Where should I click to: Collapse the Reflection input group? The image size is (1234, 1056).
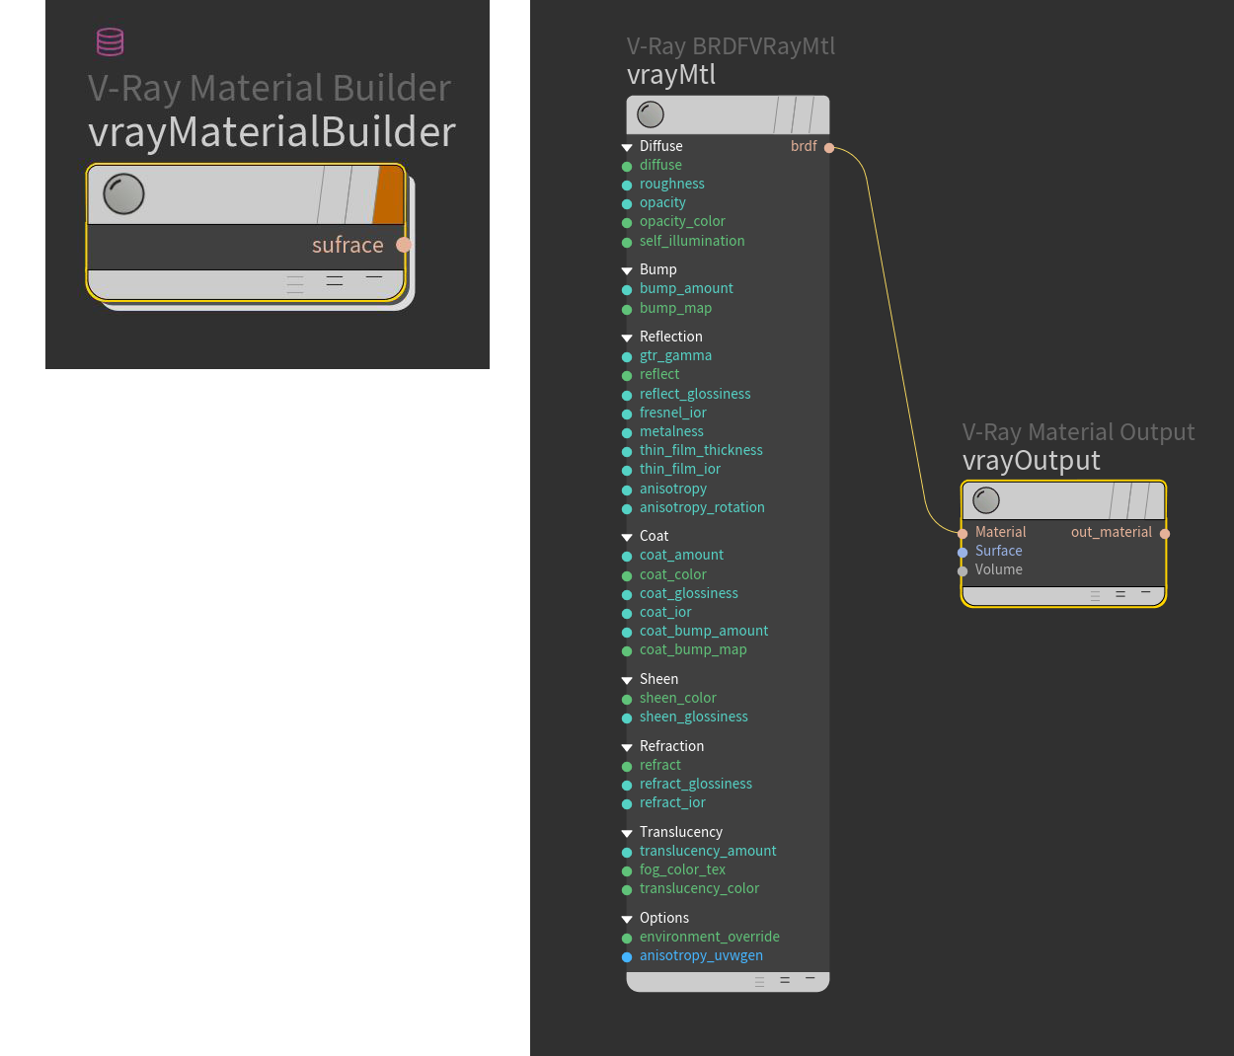(x=627, y=338)
